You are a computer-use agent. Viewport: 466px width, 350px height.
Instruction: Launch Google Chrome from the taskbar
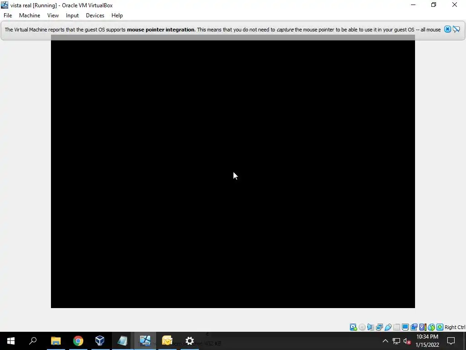[x=78, y=341]
